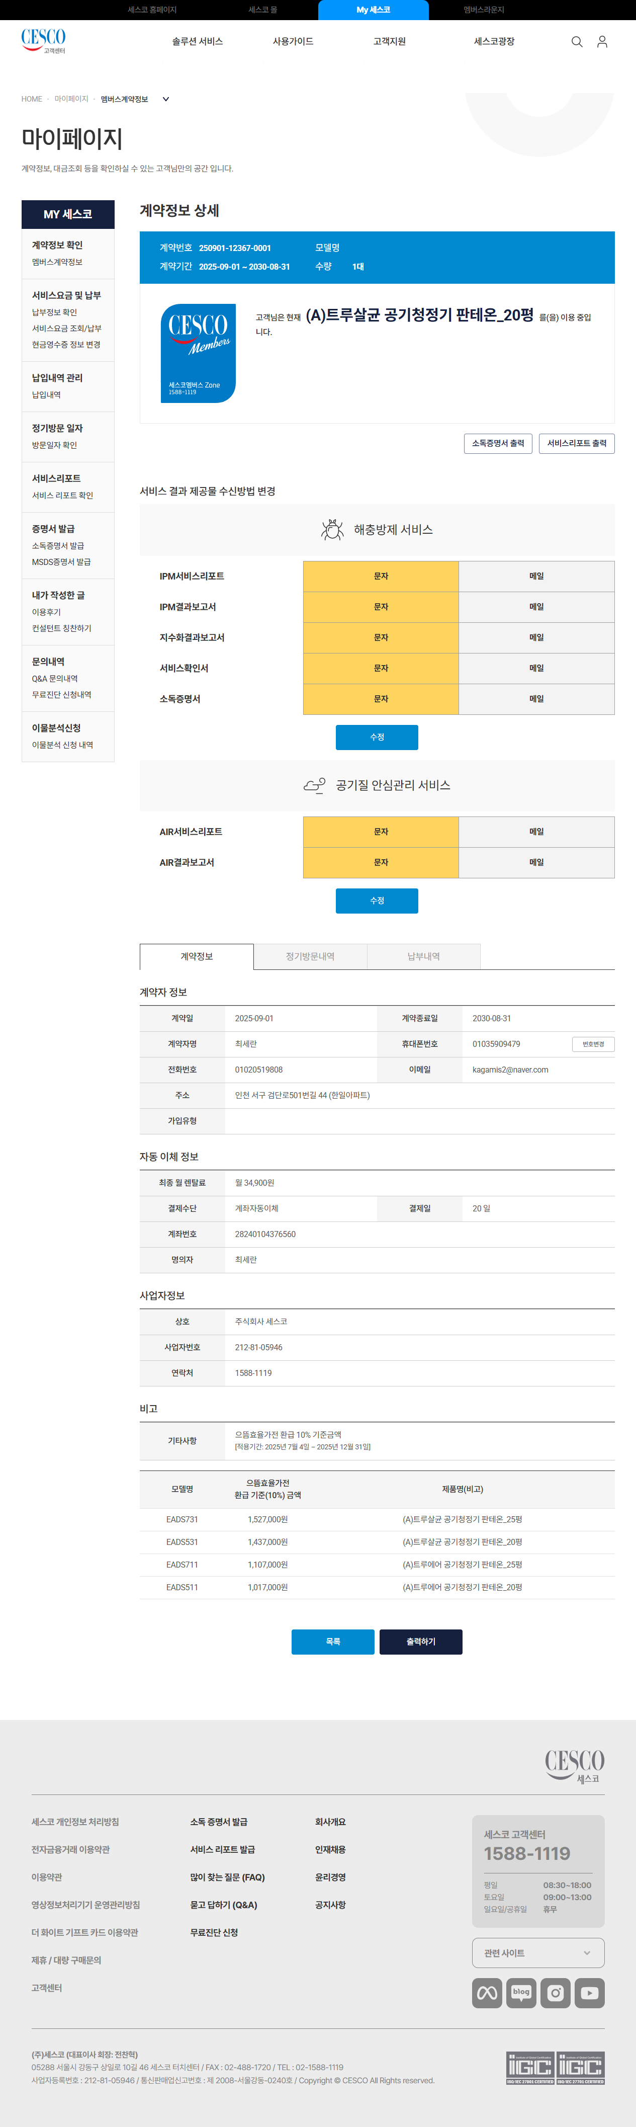
Task: Open the 관련 사이트 dropdown
Action: point(538,1953)
